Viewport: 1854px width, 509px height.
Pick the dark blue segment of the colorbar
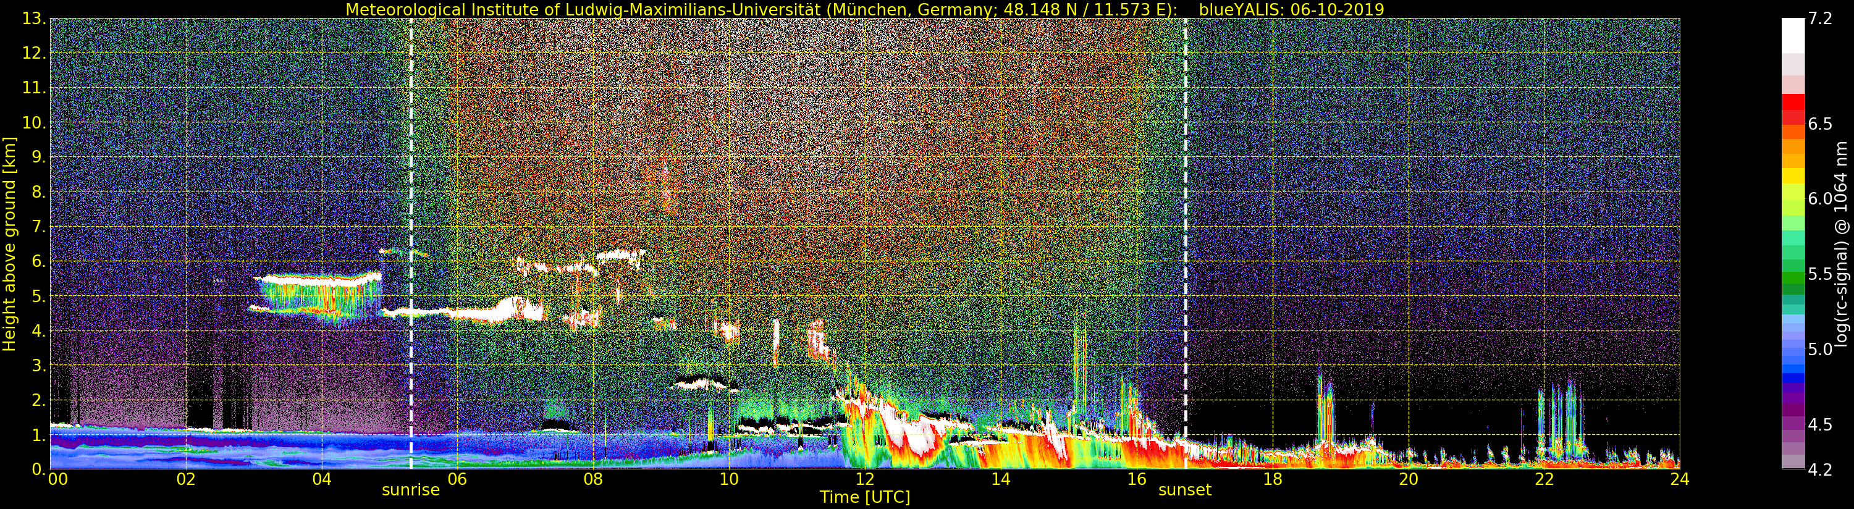pyautogui.click(x=1793, y=379)
